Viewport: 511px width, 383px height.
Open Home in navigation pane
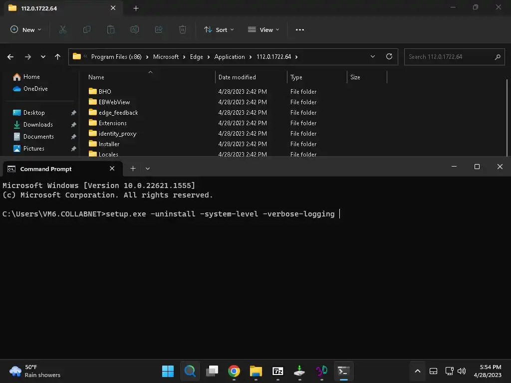[x=27, y=77]
